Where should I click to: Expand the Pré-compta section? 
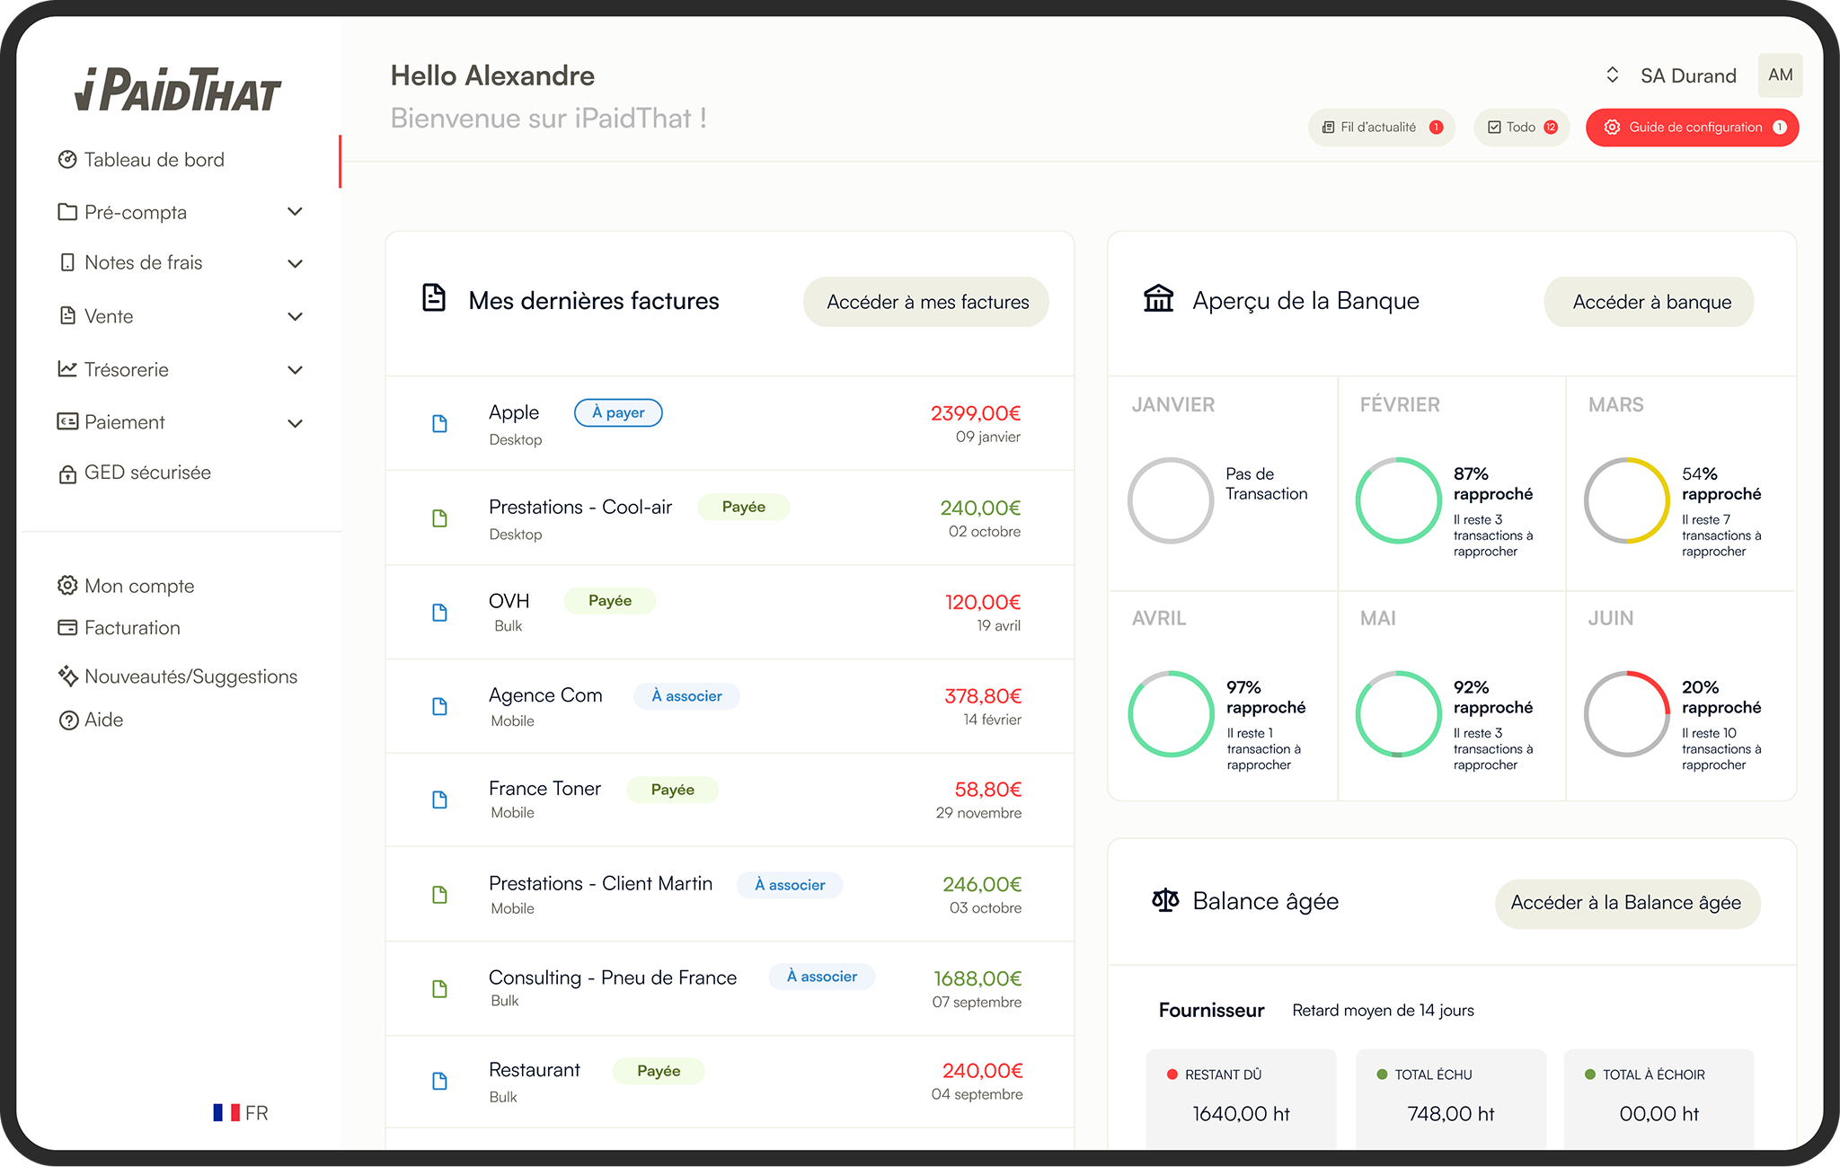point(295,211)
